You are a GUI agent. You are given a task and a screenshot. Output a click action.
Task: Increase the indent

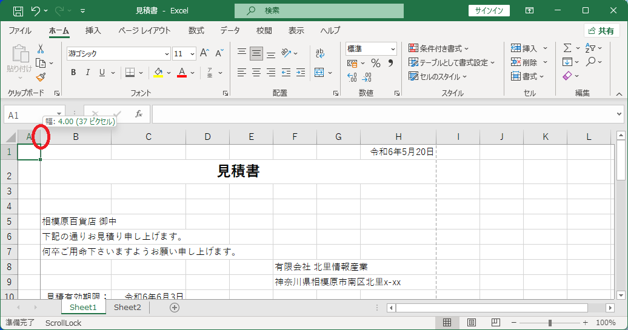(x=301, y=73)
